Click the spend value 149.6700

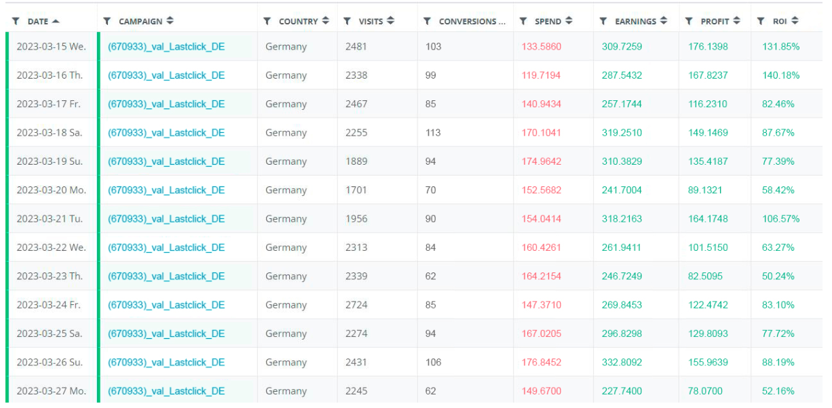point(542,391)
